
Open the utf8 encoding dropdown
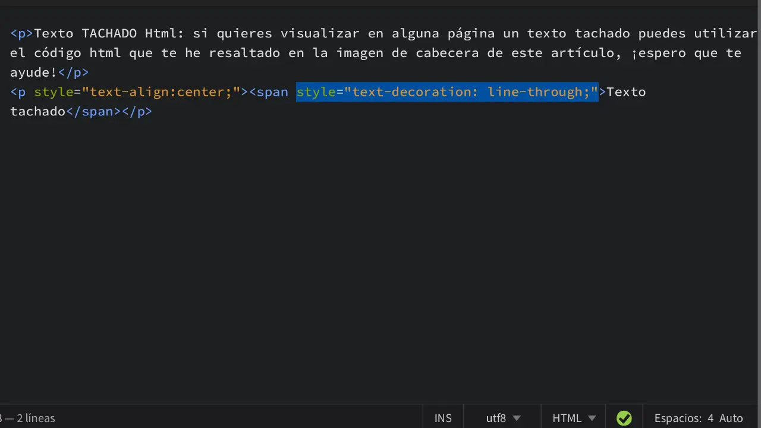click(x=496, y=418)
